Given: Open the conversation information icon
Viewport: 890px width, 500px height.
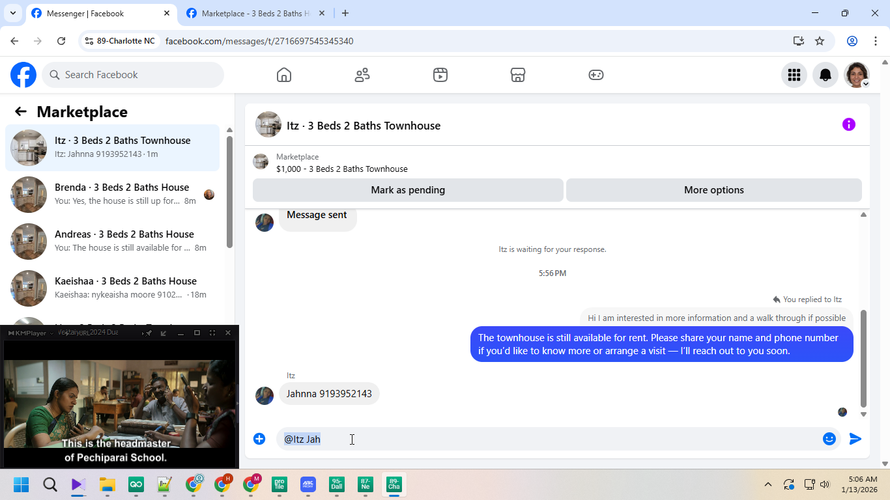Looking at the screenshot, I should [848, 124].
